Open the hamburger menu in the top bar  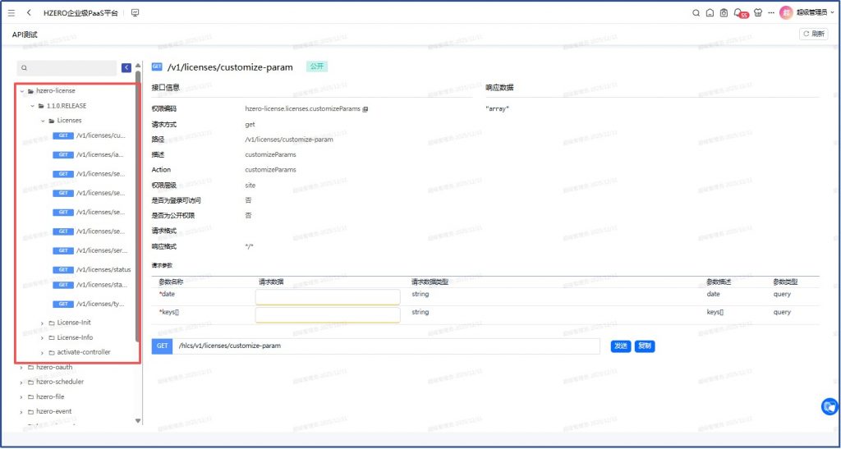pyautogui.click(x=11, y=13)
